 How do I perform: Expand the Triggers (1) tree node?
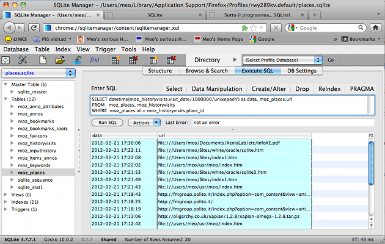pos(5,209)
